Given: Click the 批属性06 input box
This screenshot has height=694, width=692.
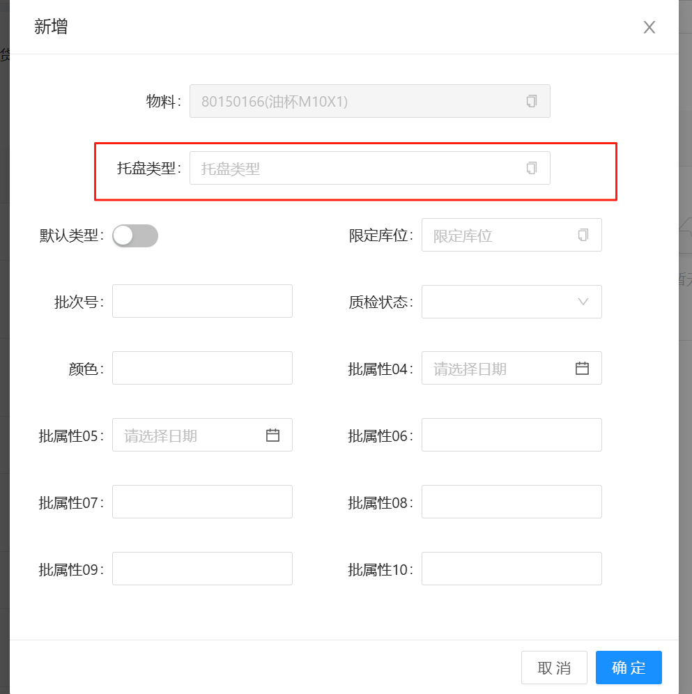Looking at the screenshot, I should tap(512, 435).
